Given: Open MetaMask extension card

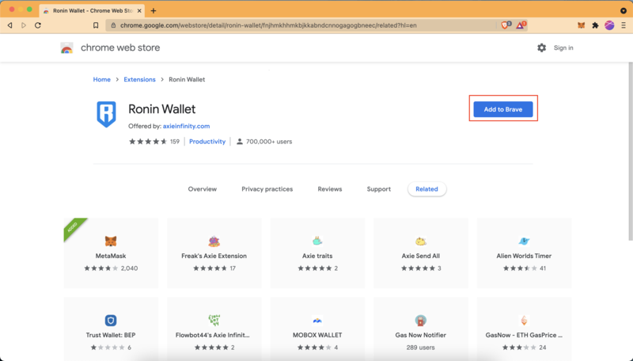Looking at the screenshot, I should tap(111, 253).
